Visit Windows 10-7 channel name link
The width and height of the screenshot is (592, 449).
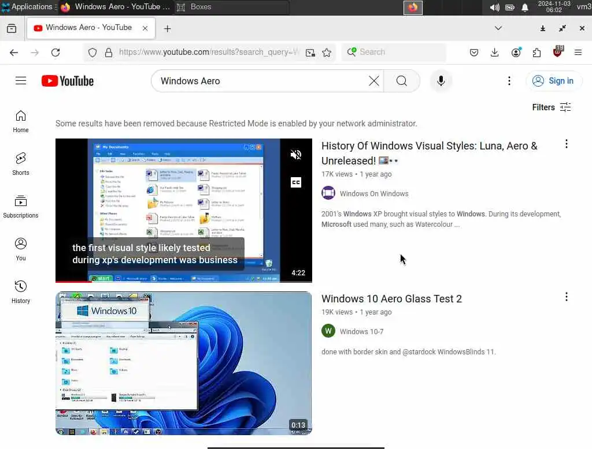(x=361, y=331)
